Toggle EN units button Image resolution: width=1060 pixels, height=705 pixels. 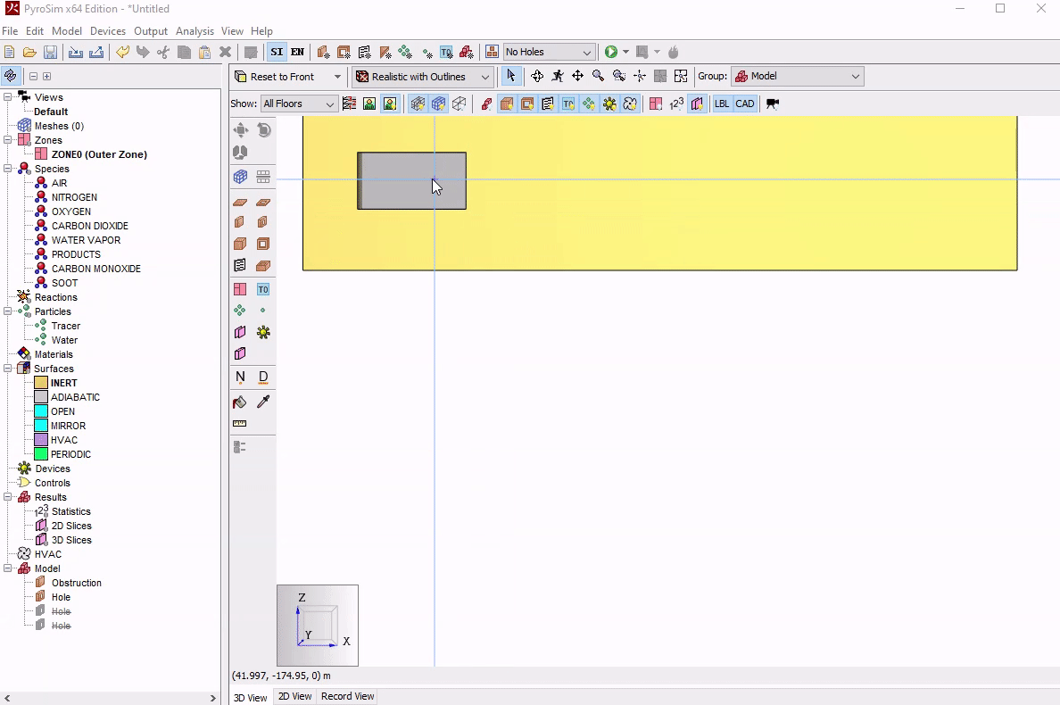[297, 53]
